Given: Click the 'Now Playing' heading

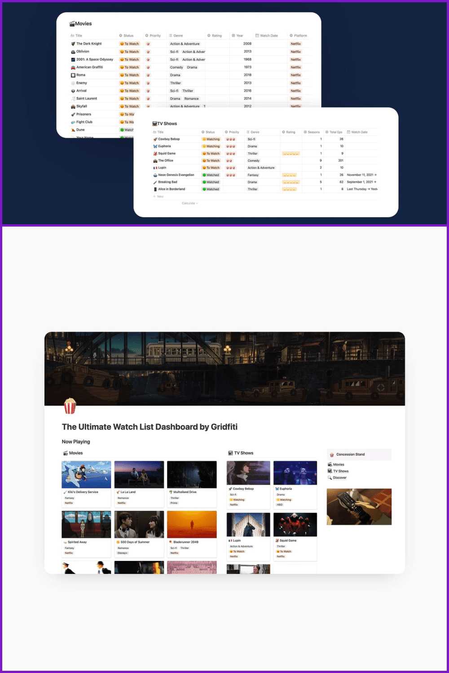Looking at the screenshot, I should pyautogui.click(x=76, y=442).
